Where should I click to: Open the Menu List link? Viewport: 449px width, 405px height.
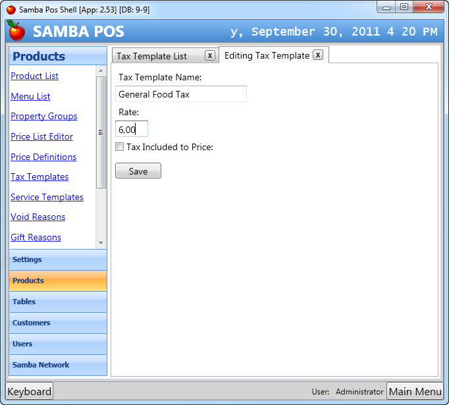(30, 96)
